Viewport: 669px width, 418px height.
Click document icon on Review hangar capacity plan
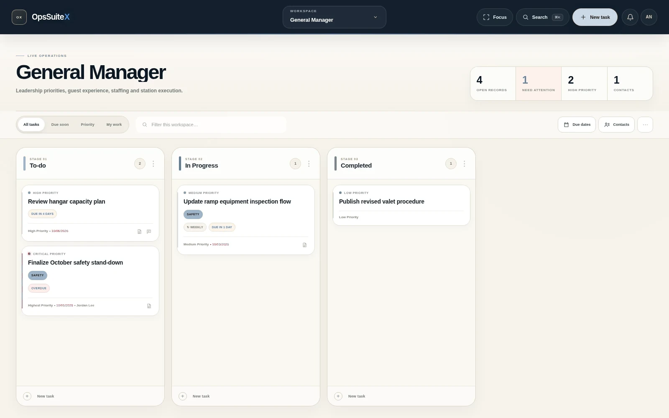(x=140, y=232)
